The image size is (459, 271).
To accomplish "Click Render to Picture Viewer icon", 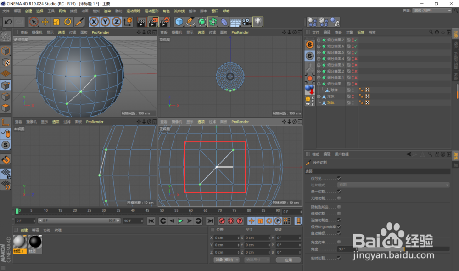I will point(153,22).
